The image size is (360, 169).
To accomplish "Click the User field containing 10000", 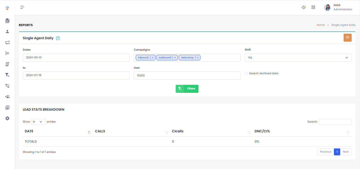I will (x=187, y=76).
